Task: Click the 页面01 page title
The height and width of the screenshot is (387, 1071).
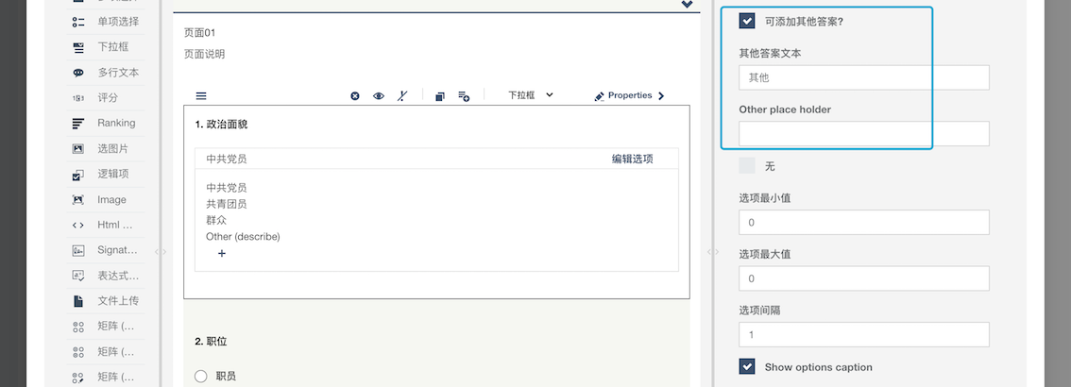Action: [200, 32]
